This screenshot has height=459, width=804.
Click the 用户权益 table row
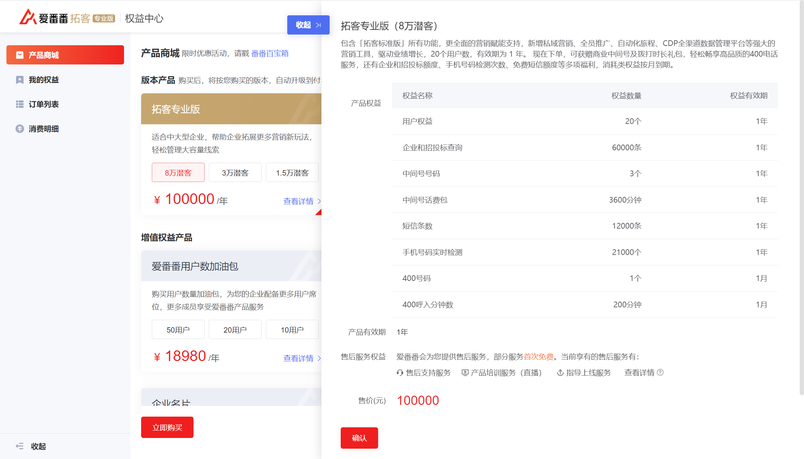coord(585,121)
